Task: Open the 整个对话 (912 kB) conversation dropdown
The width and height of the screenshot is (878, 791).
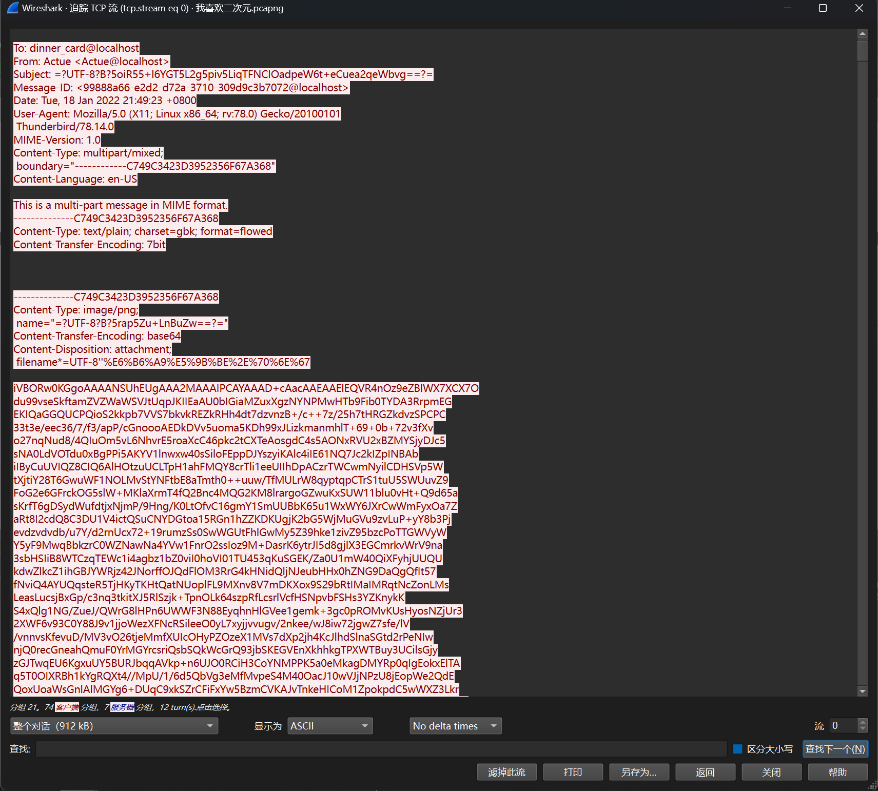Action: coord(114,726)
